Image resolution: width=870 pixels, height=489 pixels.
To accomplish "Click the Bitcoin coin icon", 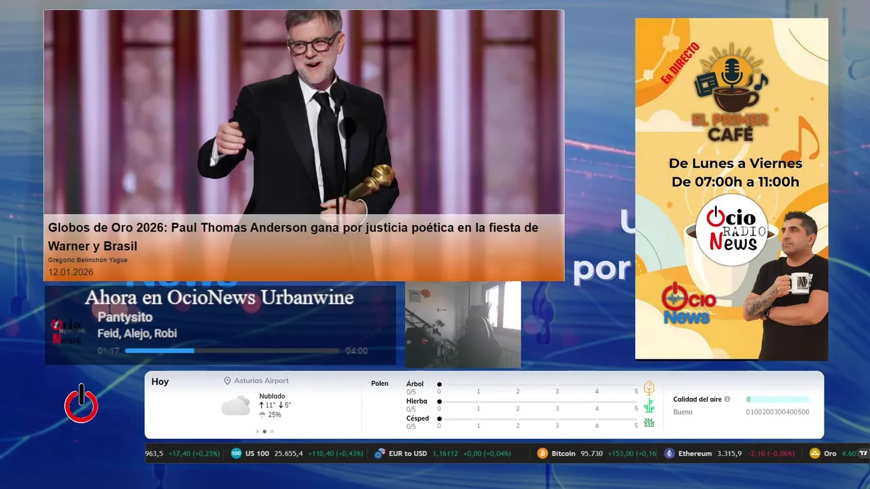I will pyautogui.click(x=542, y=454).
